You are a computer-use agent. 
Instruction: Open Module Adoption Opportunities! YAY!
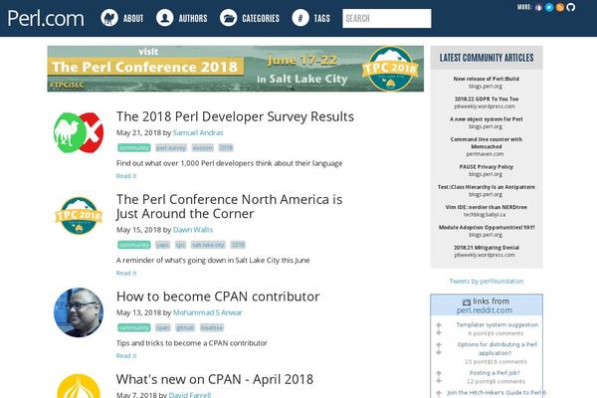(x=487, y=228)
